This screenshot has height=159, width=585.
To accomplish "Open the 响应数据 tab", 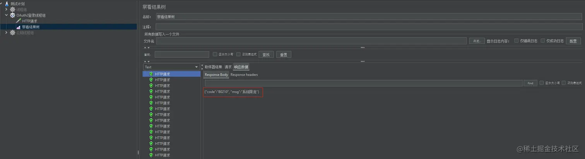I will pos(241,67).
